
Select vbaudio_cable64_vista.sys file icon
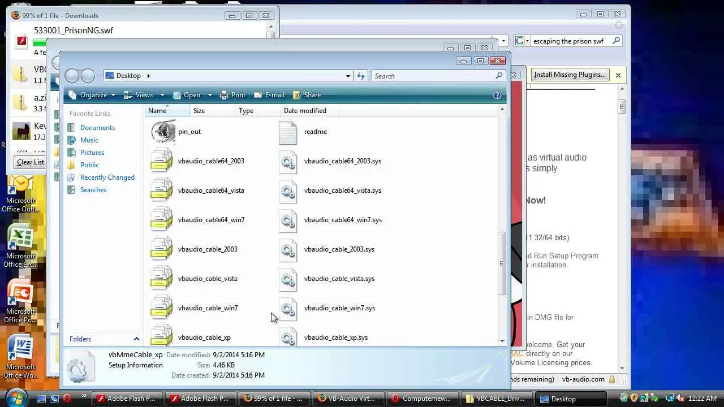click(x=288, y=191)
